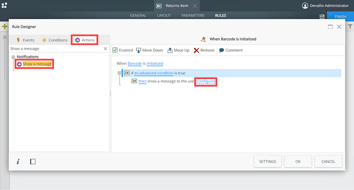
Task: Open the app launcher grid icon
Action: coord(4,5)
